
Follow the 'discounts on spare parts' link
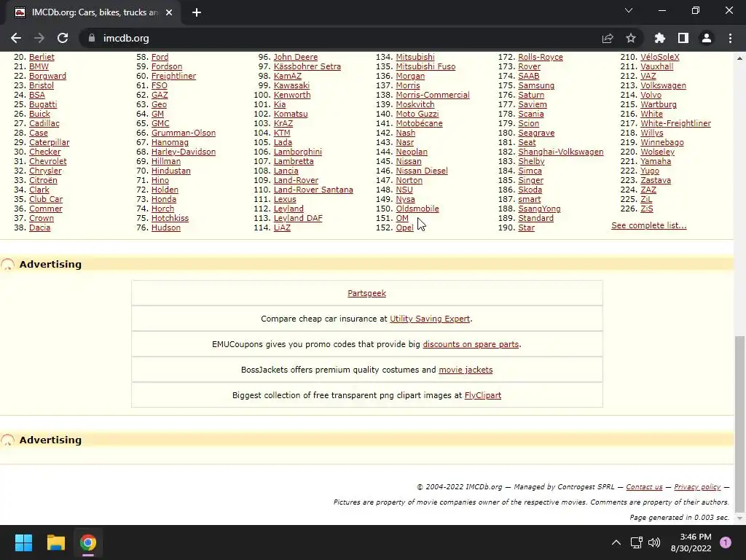[471, 344]
